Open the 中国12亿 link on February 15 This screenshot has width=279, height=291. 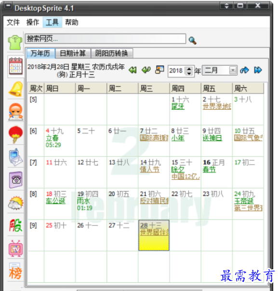click(x=186, y=177)
